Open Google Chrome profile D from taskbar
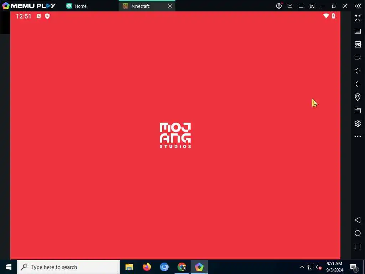This screenshot has height=274, width=365. coord(181,267)
